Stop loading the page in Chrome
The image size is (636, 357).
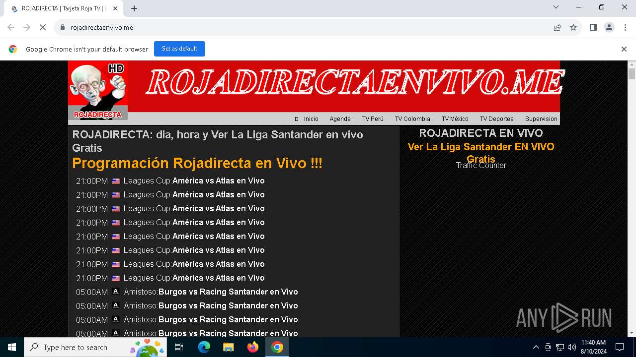coord(43,27)
